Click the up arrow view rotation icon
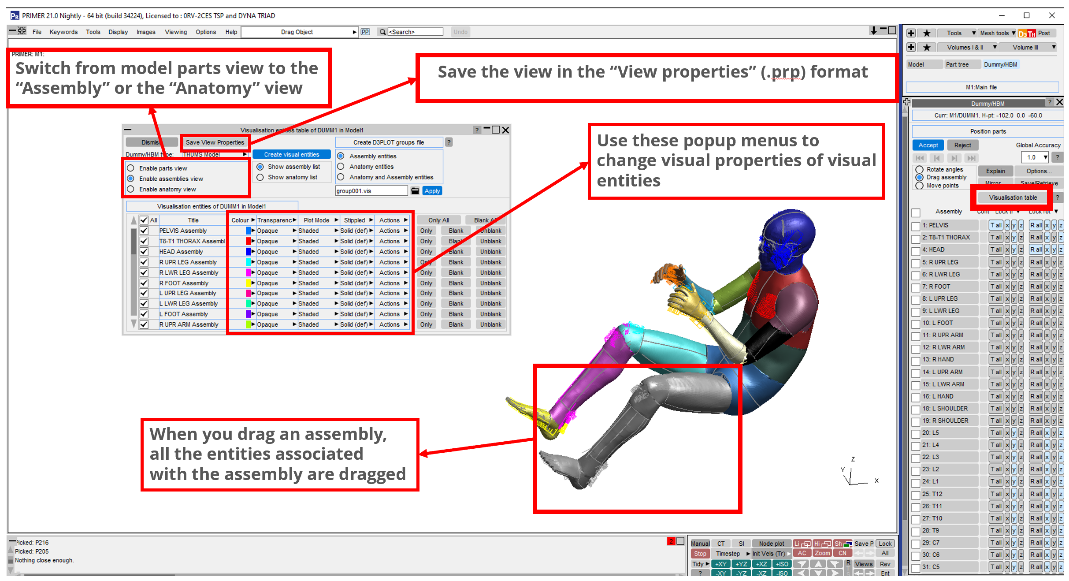Screen dimensions: 1069x581 point(818,564)
